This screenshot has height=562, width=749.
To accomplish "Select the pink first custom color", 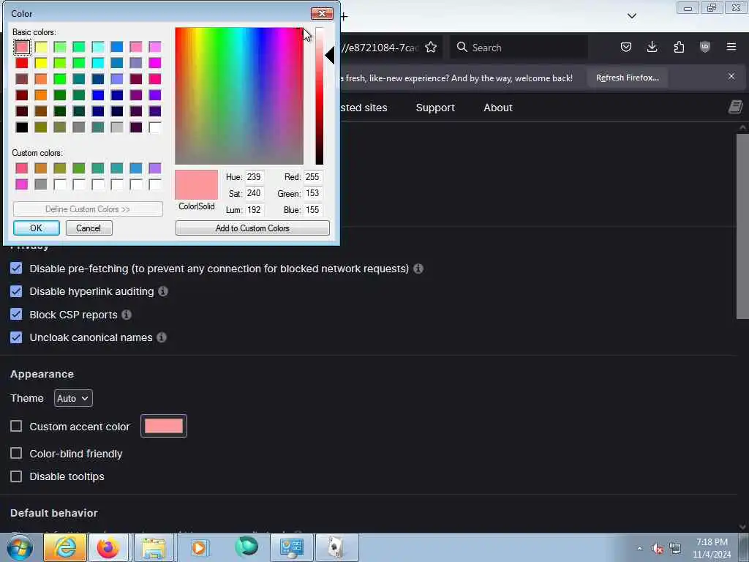I will (x=21, y=168).
